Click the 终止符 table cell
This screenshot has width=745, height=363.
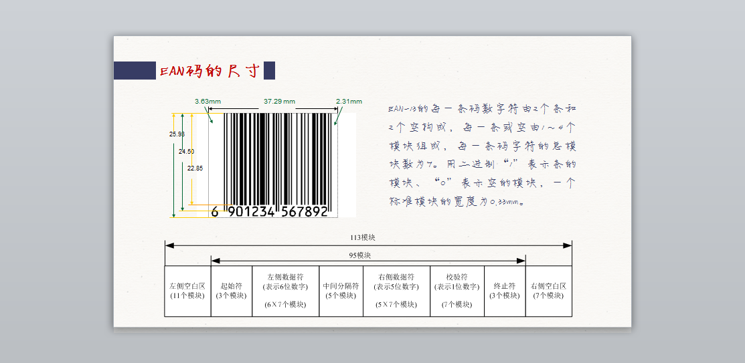pos(505,291)
